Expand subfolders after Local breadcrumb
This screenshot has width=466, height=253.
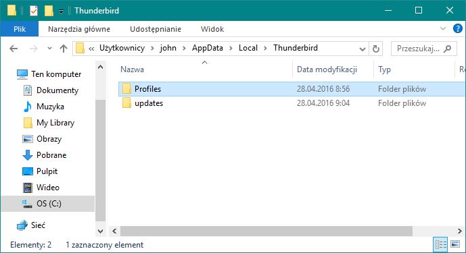[265, 49]
